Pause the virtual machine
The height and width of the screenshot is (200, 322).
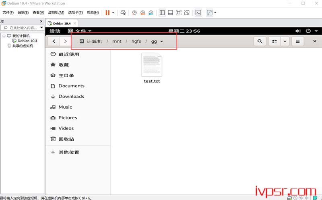coord(107,13)
